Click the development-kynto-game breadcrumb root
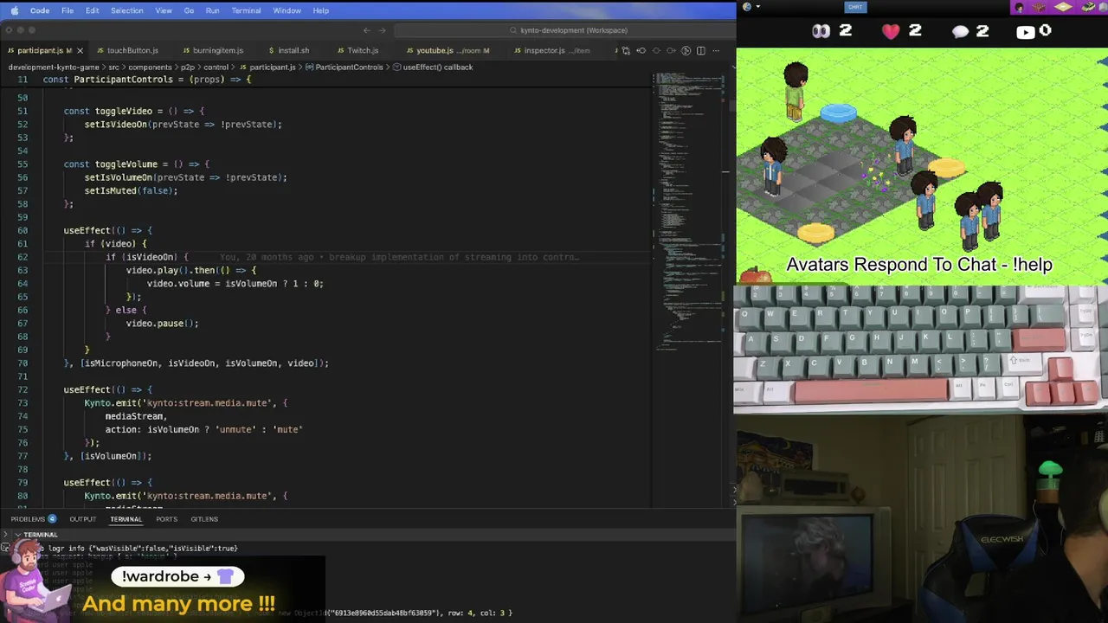1108x623 pixels. [x=53, y=67]
